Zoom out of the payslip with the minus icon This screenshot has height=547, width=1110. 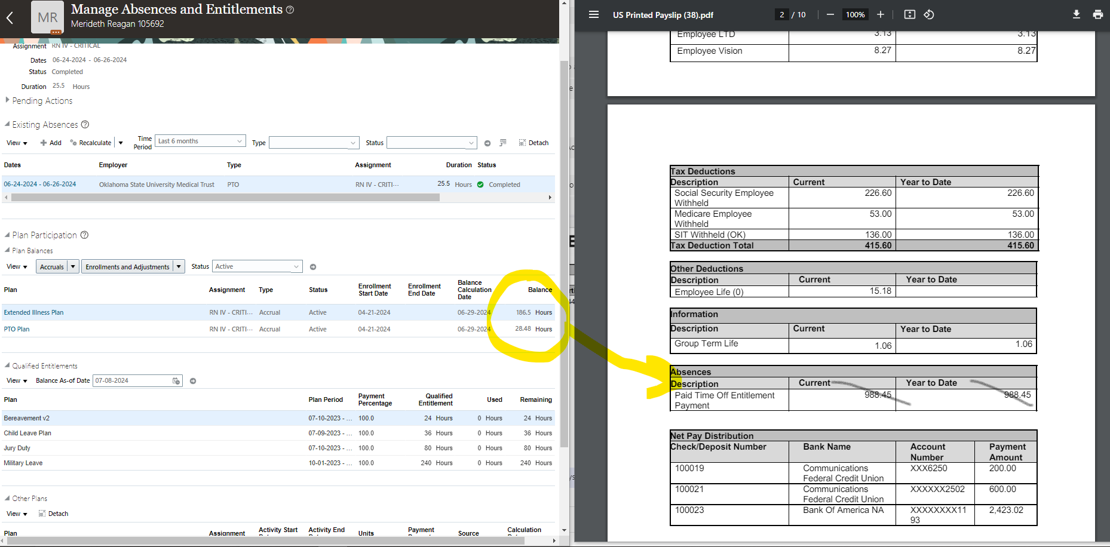pyautogui.click(x=829, y=14)
